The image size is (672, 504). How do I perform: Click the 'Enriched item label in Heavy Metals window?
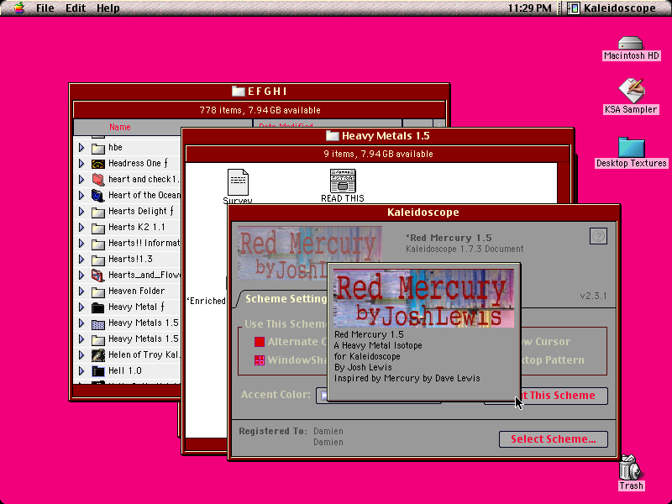click(x=206, y=301)
